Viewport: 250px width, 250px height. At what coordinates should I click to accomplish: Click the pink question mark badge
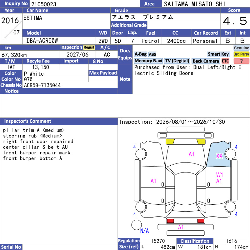pos(241,61)
